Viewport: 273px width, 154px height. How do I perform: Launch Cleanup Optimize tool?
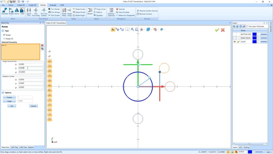coord(111,12)
